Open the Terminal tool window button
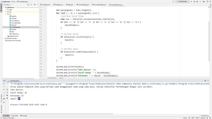The width and height of the screenshot is (212, 119). (x=24, y=116)
